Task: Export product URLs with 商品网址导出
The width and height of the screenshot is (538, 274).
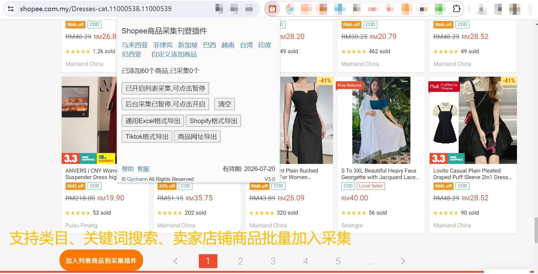Action: [197, 136]
